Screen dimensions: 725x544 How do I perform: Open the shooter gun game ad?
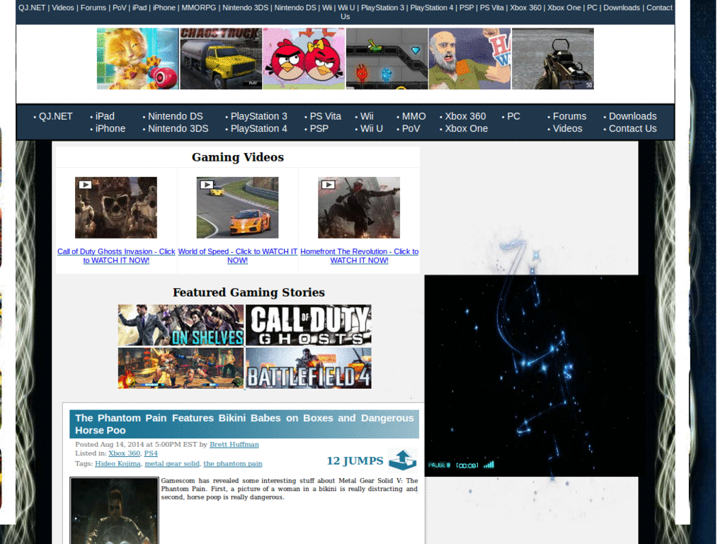(553, 59)
